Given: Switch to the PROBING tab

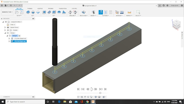Looking at the screenshot, I should point(51,9).
